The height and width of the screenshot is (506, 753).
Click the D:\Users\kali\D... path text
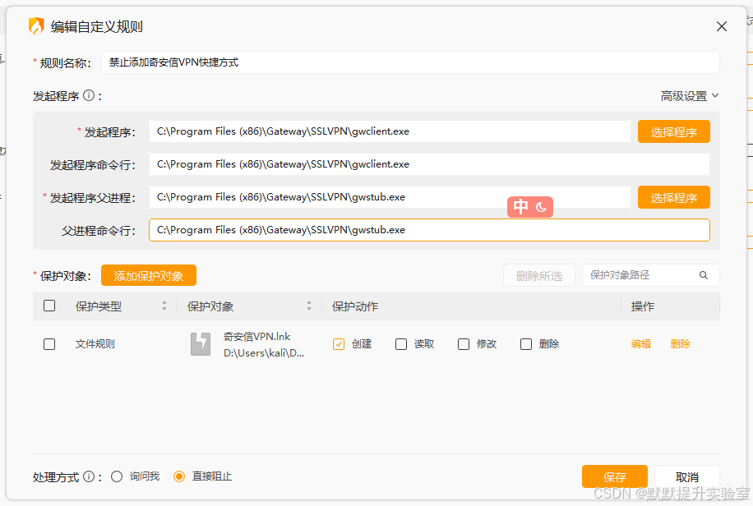point(264,353)
